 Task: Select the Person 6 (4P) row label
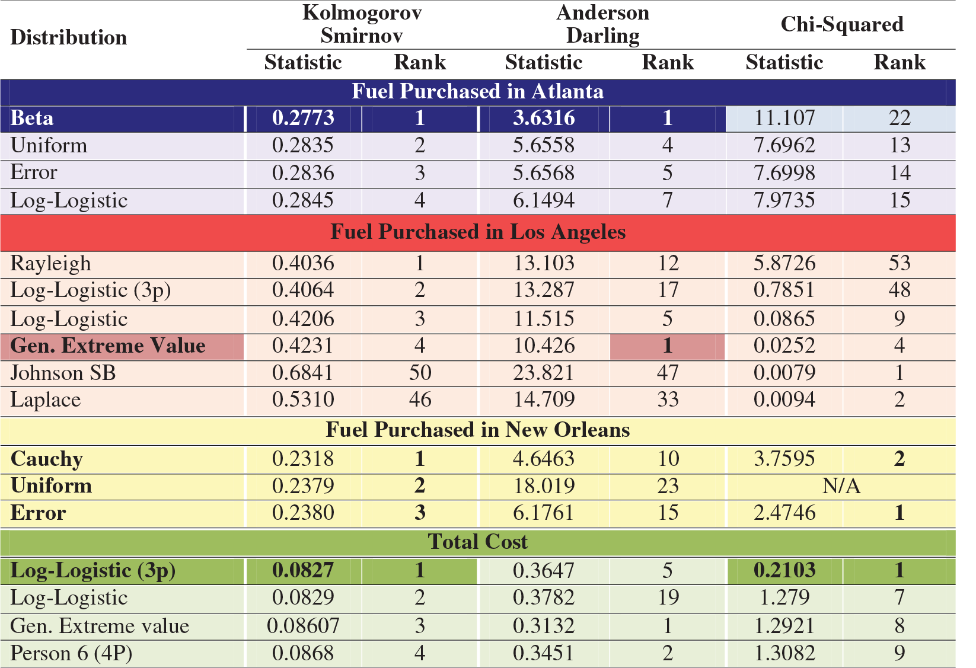(x=71, y=653)
